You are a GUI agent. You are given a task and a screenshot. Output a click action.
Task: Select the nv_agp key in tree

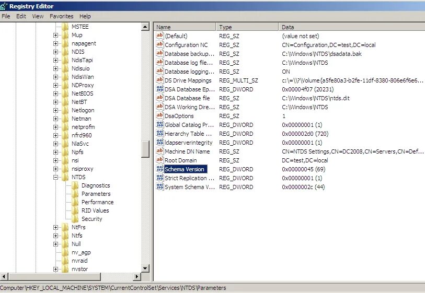coord(81,252)
